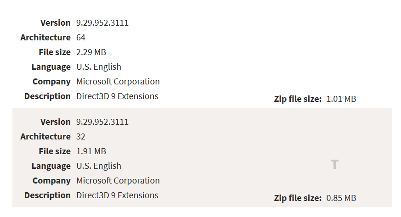Select the Architecture value 32
Viewport: 401px width, 217px height.
tap(81, 137)
